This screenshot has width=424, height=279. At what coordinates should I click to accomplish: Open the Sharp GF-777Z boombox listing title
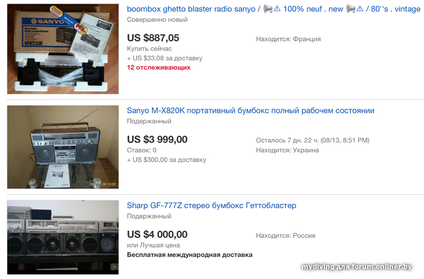[211, 205]
